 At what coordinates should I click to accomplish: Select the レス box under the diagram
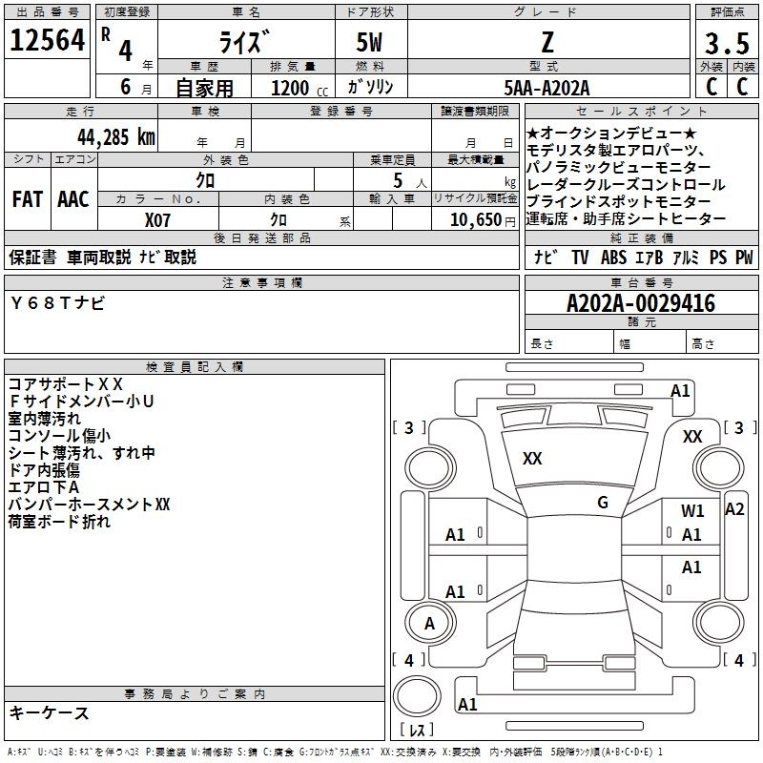[417, 732]
